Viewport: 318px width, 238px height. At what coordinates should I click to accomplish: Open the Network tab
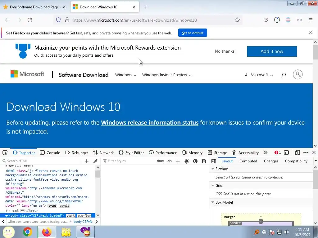coord(103,152)
